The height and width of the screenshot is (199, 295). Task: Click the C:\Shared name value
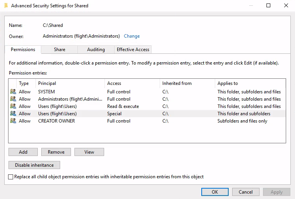pos(53,25)
